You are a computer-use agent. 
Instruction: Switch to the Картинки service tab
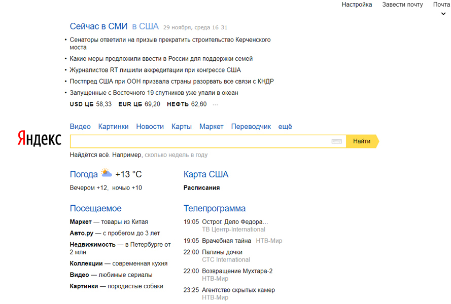coord(113,127)
